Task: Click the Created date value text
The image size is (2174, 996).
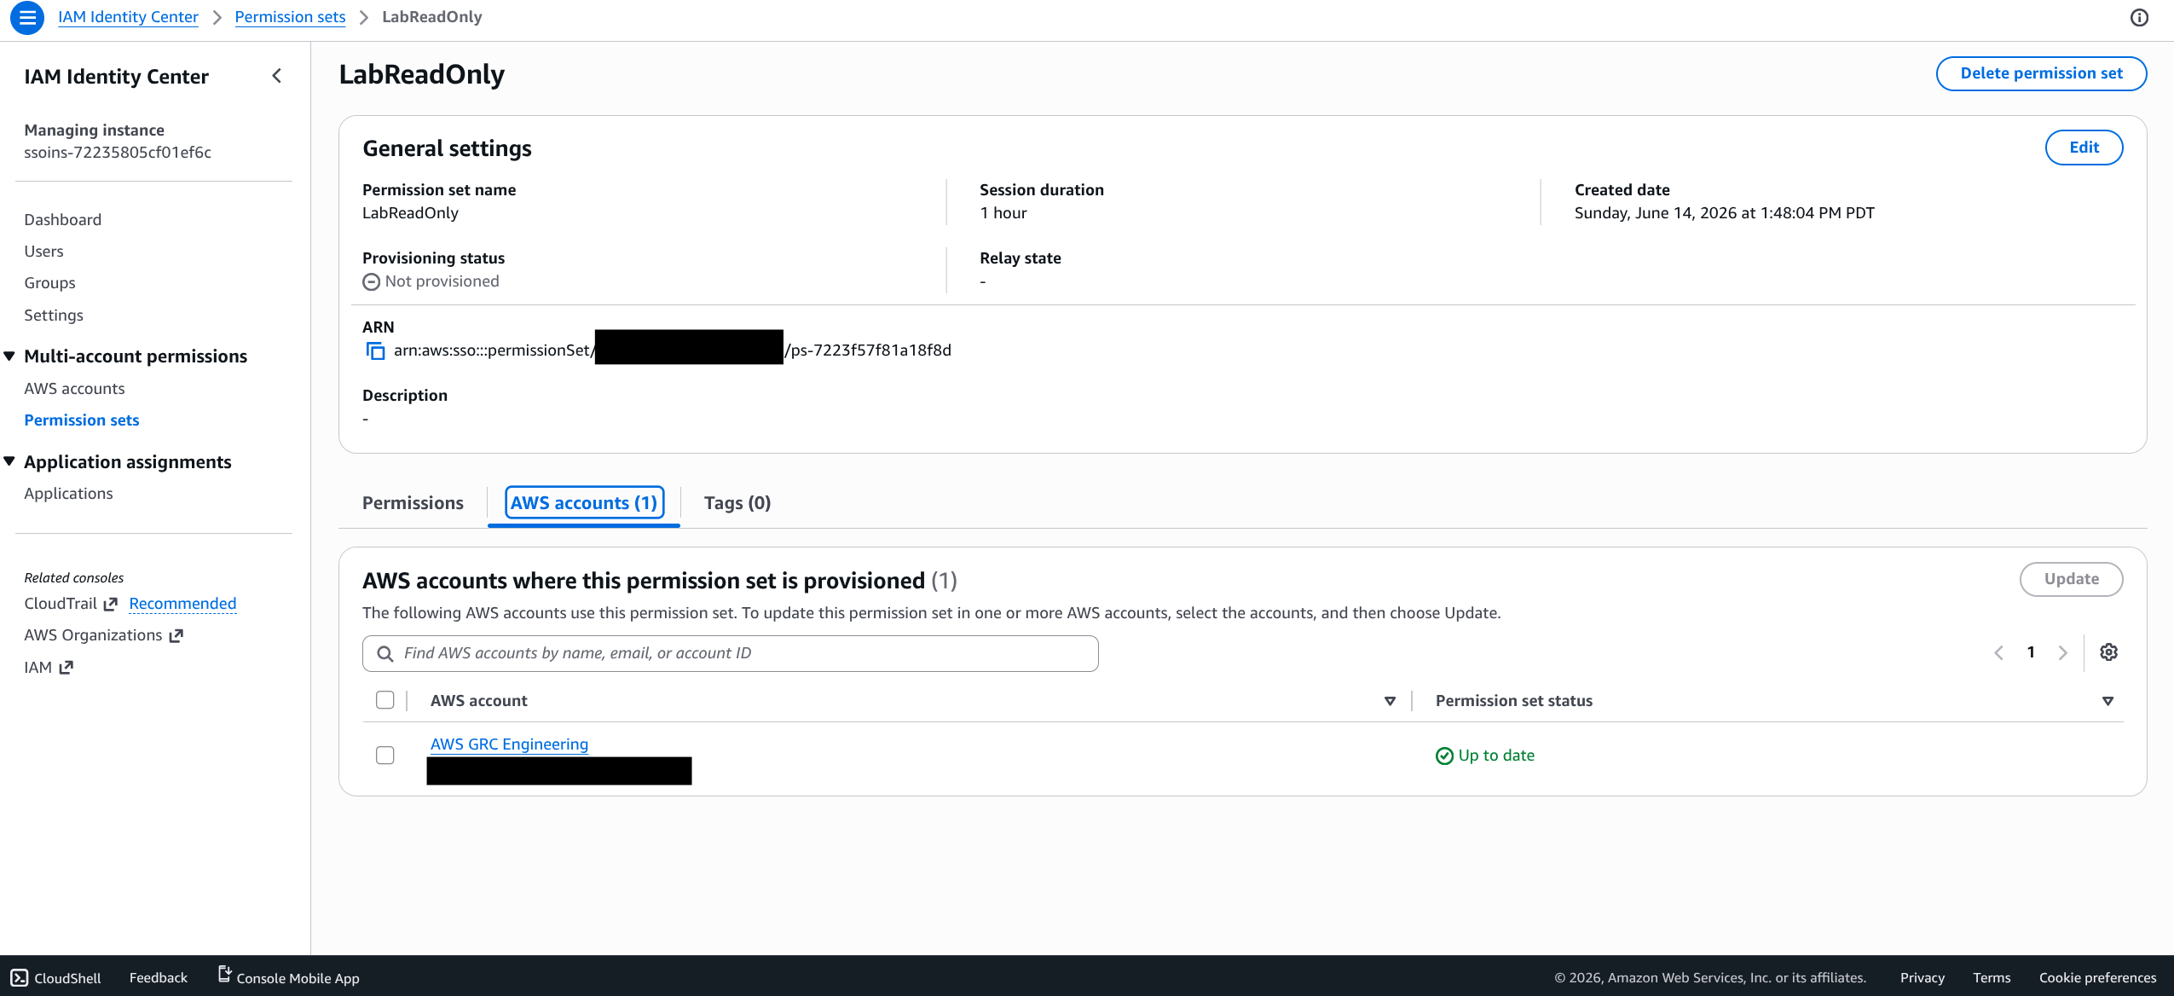Action: (x=1724, y=213)
